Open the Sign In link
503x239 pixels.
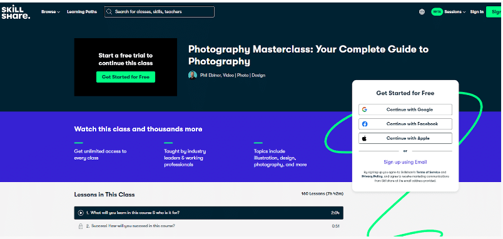pyautogui.click(x=477, y=12)
